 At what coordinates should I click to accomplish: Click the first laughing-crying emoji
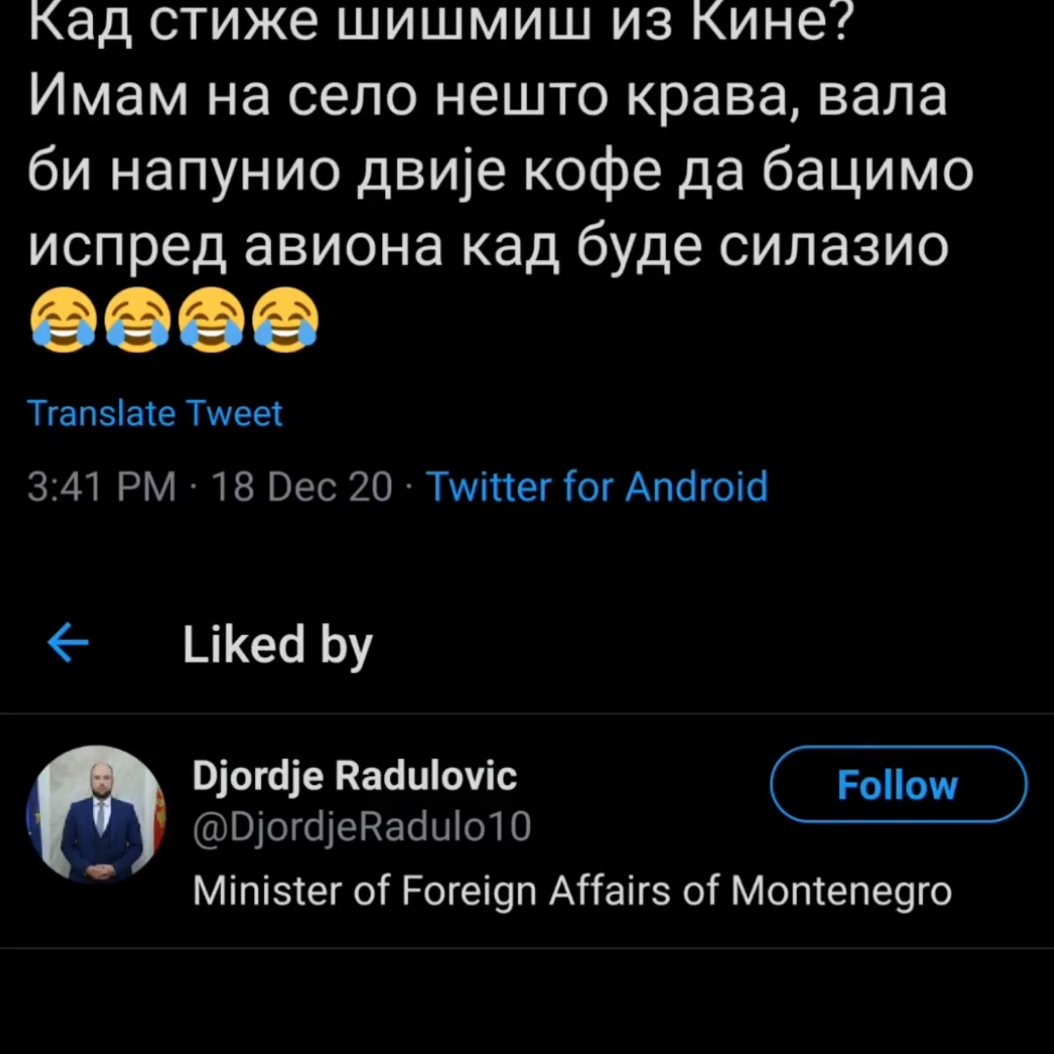pyautogui.click(x=64, y=319)
